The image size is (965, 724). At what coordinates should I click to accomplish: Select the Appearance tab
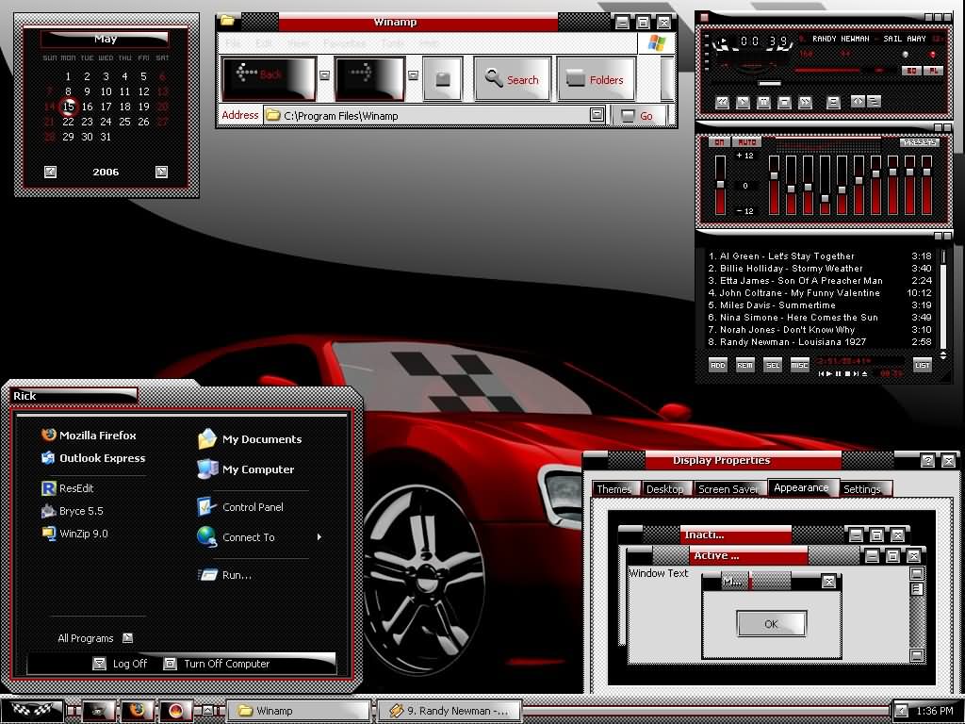tap(801, 487)
